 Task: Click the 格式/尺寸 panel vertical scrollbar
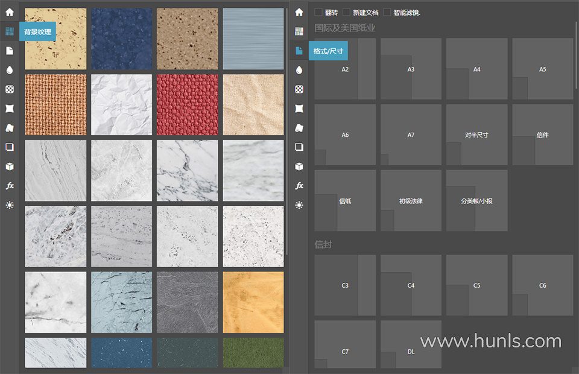(x=577, y=55)
